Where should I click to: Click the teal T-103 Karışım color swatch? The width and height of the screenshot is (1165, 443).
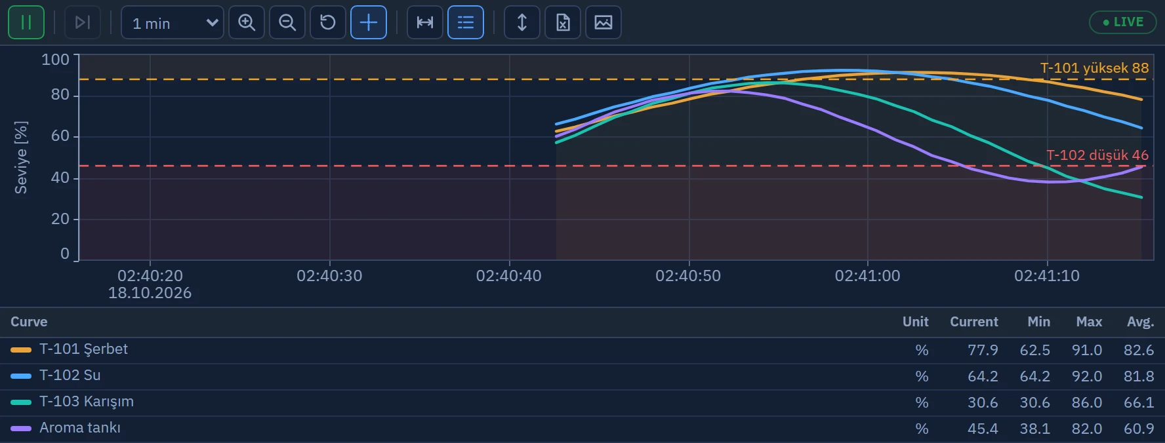click(21, 402)
